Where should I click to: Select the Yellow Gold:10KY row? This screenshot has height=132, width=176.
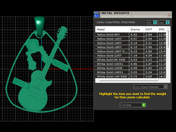click(131, 39)
